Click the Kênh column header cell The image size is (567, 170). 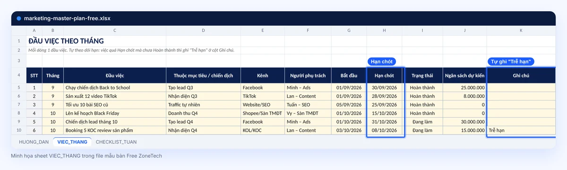[263, 76]
